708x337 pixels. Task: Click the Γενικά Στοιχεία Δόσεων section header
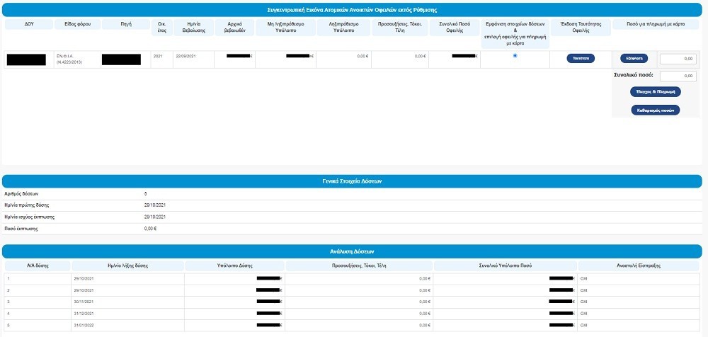(352, 181)
